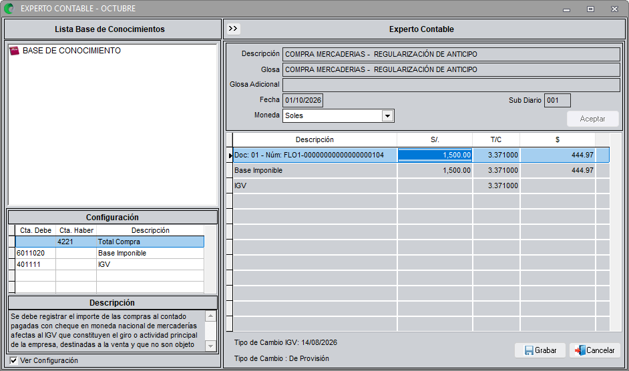Click the Tipo de Cambio : De Provisión text
629x371 pixels.
click(282, 358)
